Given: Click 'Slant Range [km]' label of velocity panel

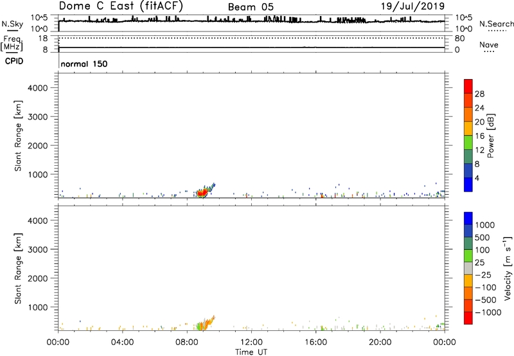Looking at the screenshot, I should point(18,269).
